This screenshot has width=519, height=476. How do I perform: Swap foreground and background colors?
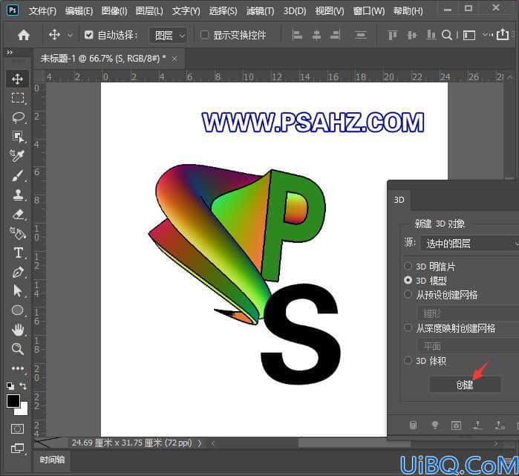click(x=23, y=386)
